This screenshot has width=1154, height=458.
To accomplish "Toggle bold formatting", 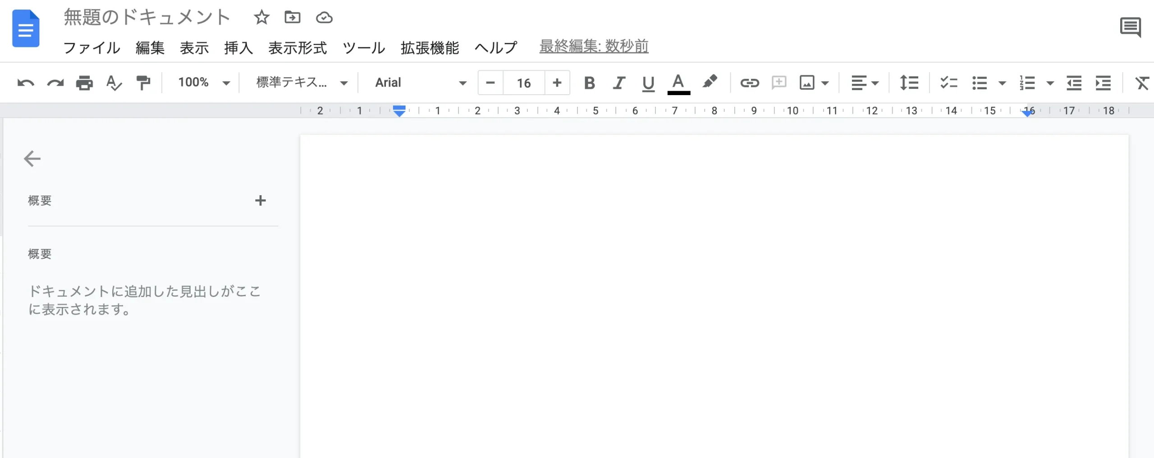I will [589, 83].
